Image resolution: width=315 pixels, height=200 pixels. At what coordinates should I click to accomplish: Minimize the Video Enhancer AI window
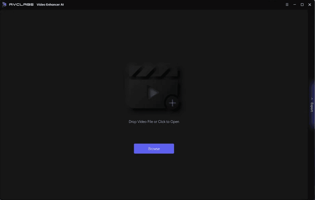pyautogui.click(x=295, y=4)
